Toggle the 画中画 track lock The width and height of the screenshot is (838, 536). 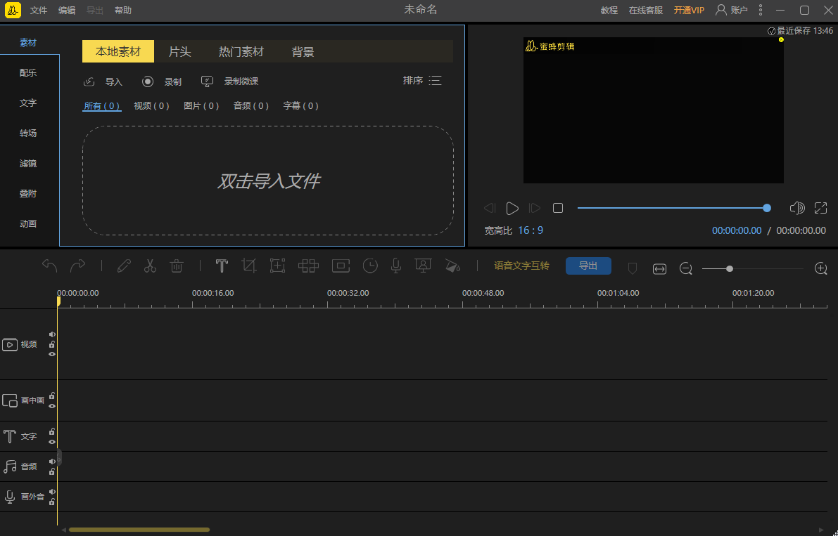coord(52,396)
